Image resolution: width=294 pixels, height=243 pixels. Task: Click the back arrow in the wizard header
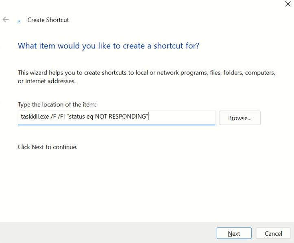tap(6, 20)
